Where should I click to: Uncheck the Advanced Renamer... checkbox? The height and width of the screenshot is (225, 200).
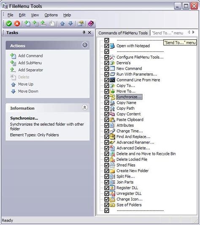click(107, 143)
